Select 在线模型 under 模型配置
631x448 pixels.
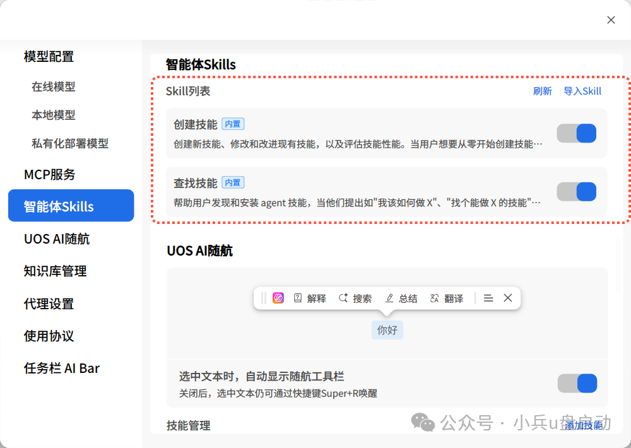point(53,87)
